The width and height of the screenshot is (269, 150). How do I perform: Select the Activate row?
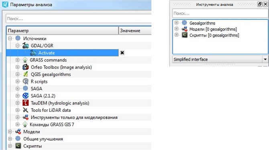click(x=63, y=53)
